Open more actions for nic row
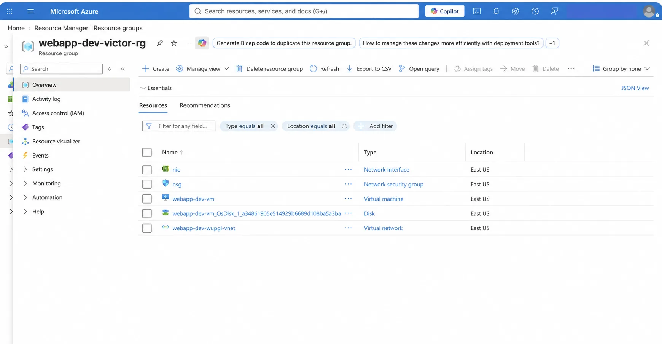The image size is (662, 344). click(348, 169)
